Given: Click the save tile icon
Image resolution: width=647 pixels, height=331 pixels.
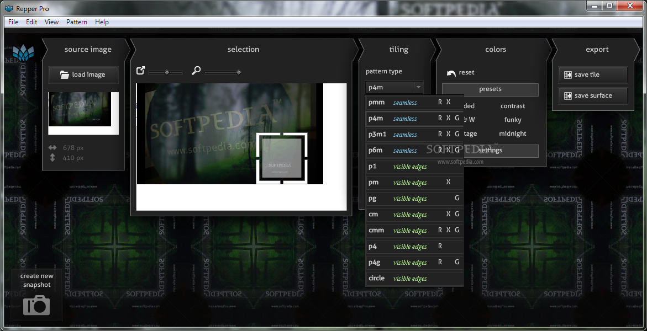Looking at the screenshot, I should coord(568,75).
